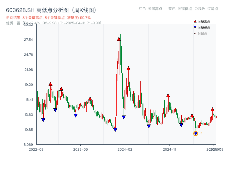The width and height of the screenshot is (240, 180).
Task: Select the blue 关键低点 legend triangle icon
Action: [194, 27]
